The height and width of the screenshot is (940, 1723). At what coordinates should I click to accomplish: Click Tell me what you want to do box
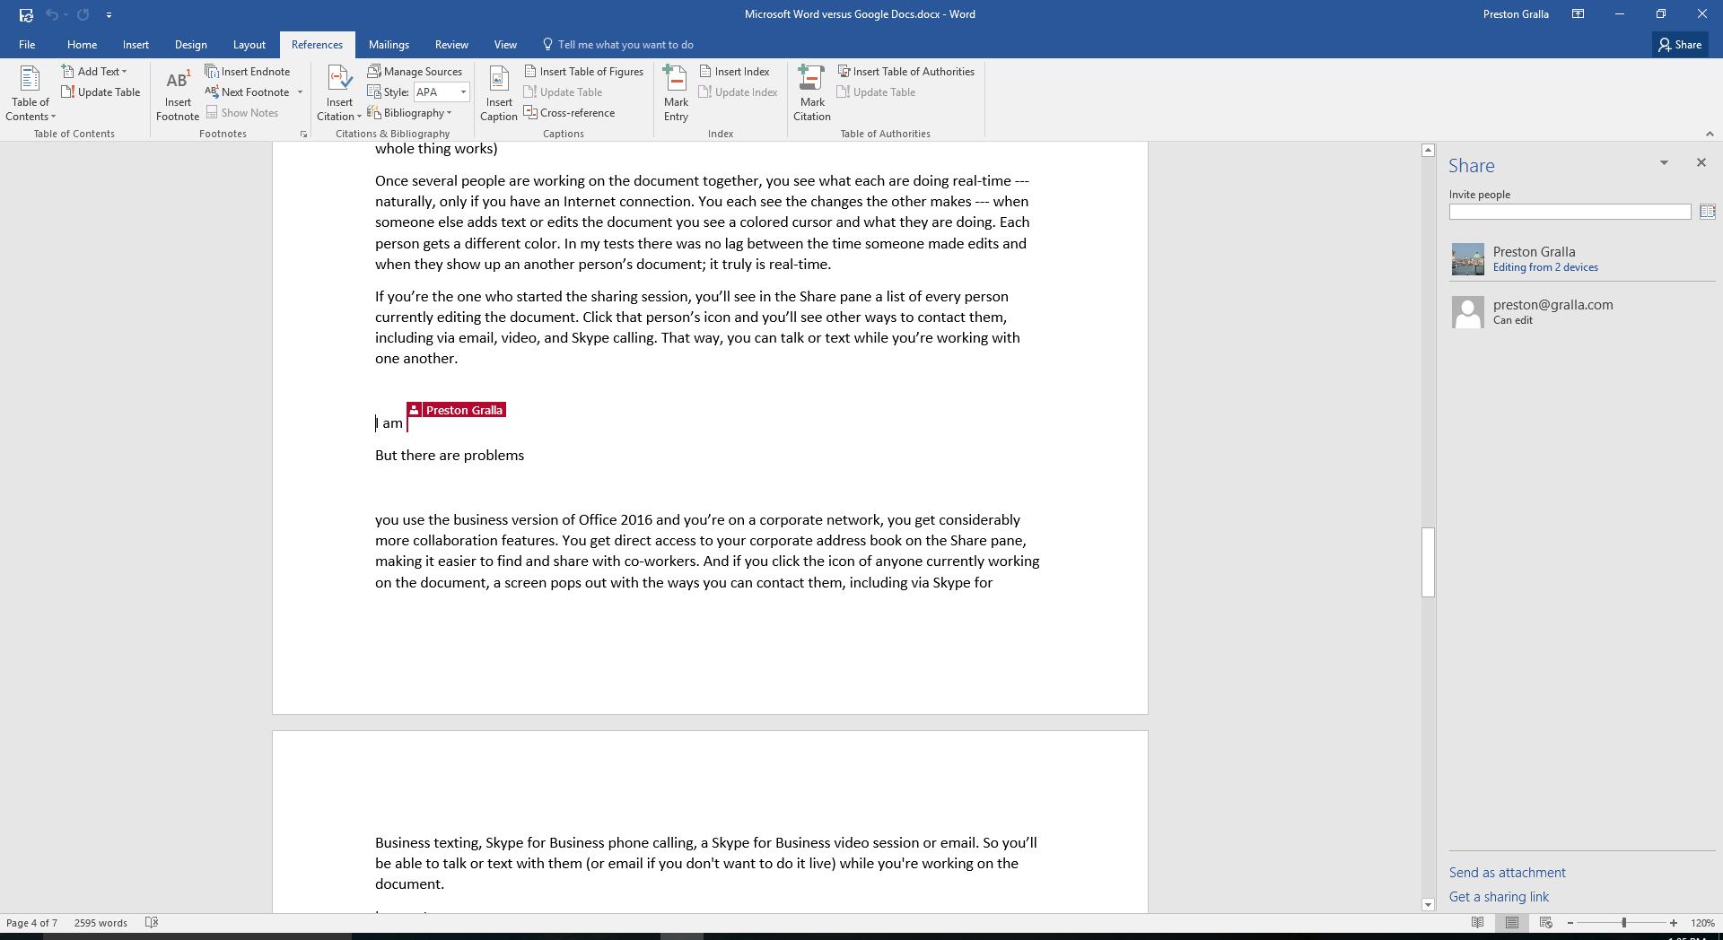point(618,44)
